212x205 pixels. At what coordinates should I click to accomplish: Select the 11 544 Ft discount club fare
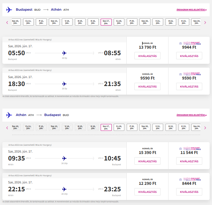click(189, 161)
